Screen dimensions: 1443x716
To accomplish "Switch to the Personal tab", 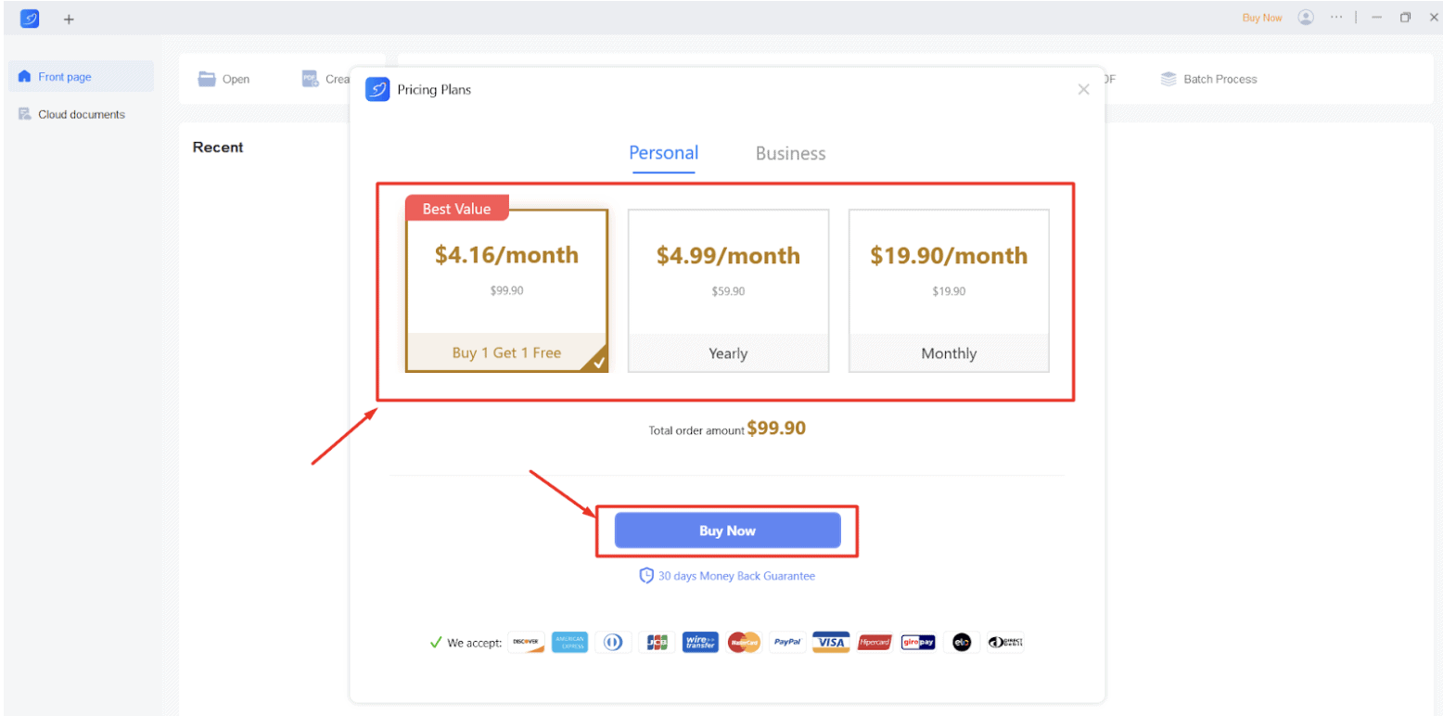I will [663, 153].
